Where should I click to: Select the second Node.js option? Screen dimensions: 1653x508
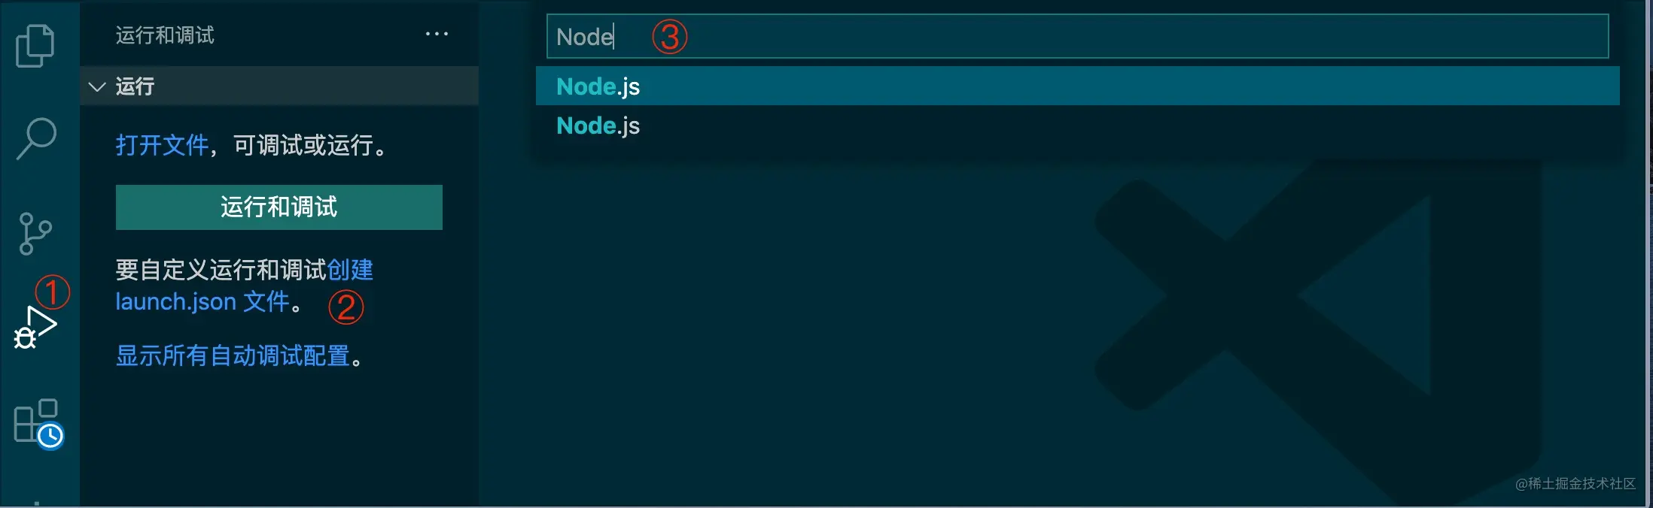point(1077,125)
